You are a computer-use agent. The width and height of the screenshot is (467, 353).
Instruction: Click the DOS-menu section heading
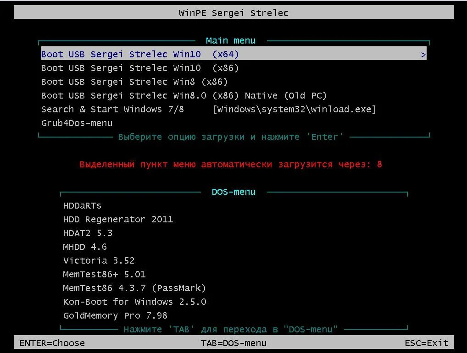[x=234, y=192]
